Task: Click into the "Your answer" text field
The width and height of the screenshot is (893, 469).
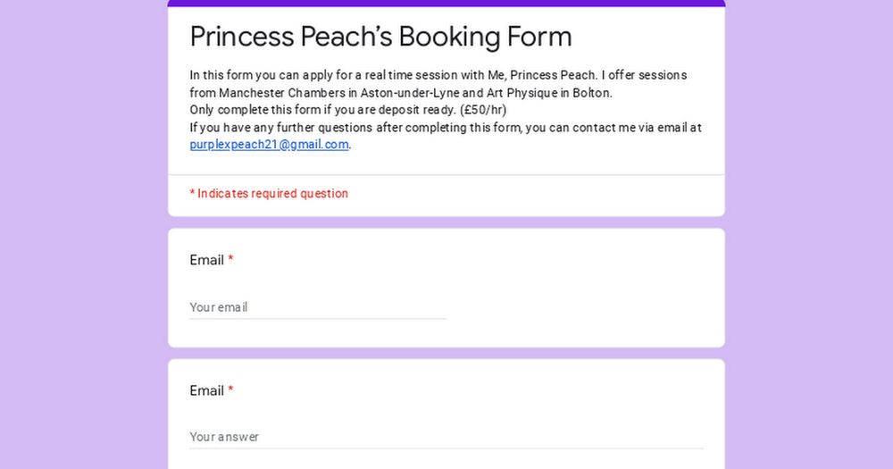Action: click(446, 437)
